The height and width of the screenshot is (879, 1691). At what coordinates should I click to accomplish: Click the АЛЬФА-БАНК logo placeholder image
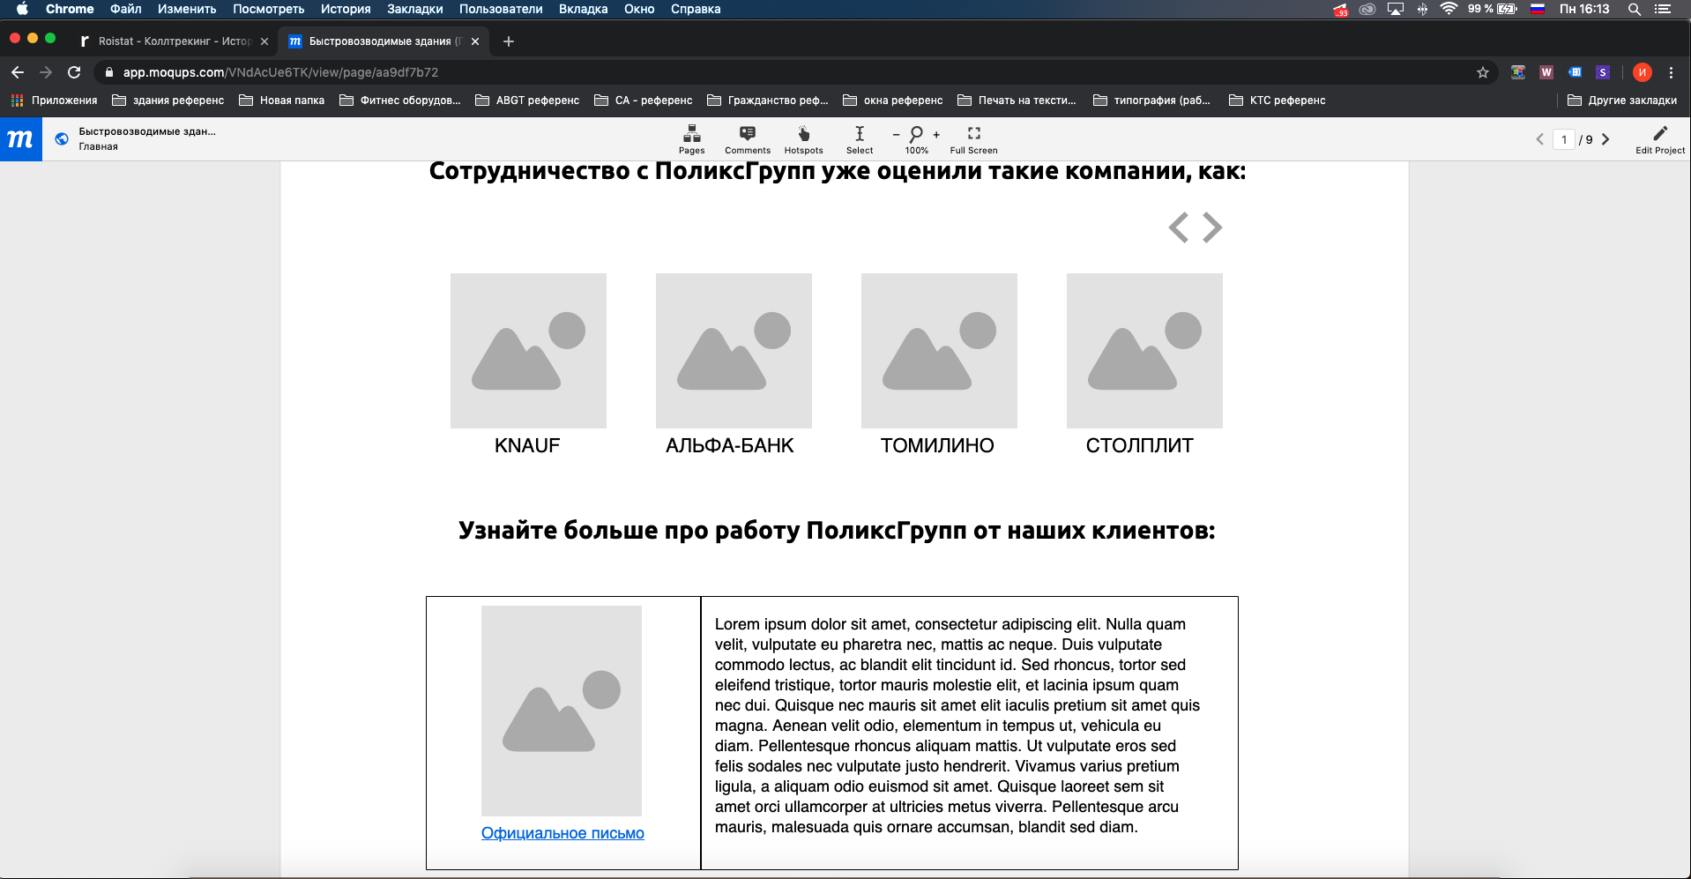point(734,351)
